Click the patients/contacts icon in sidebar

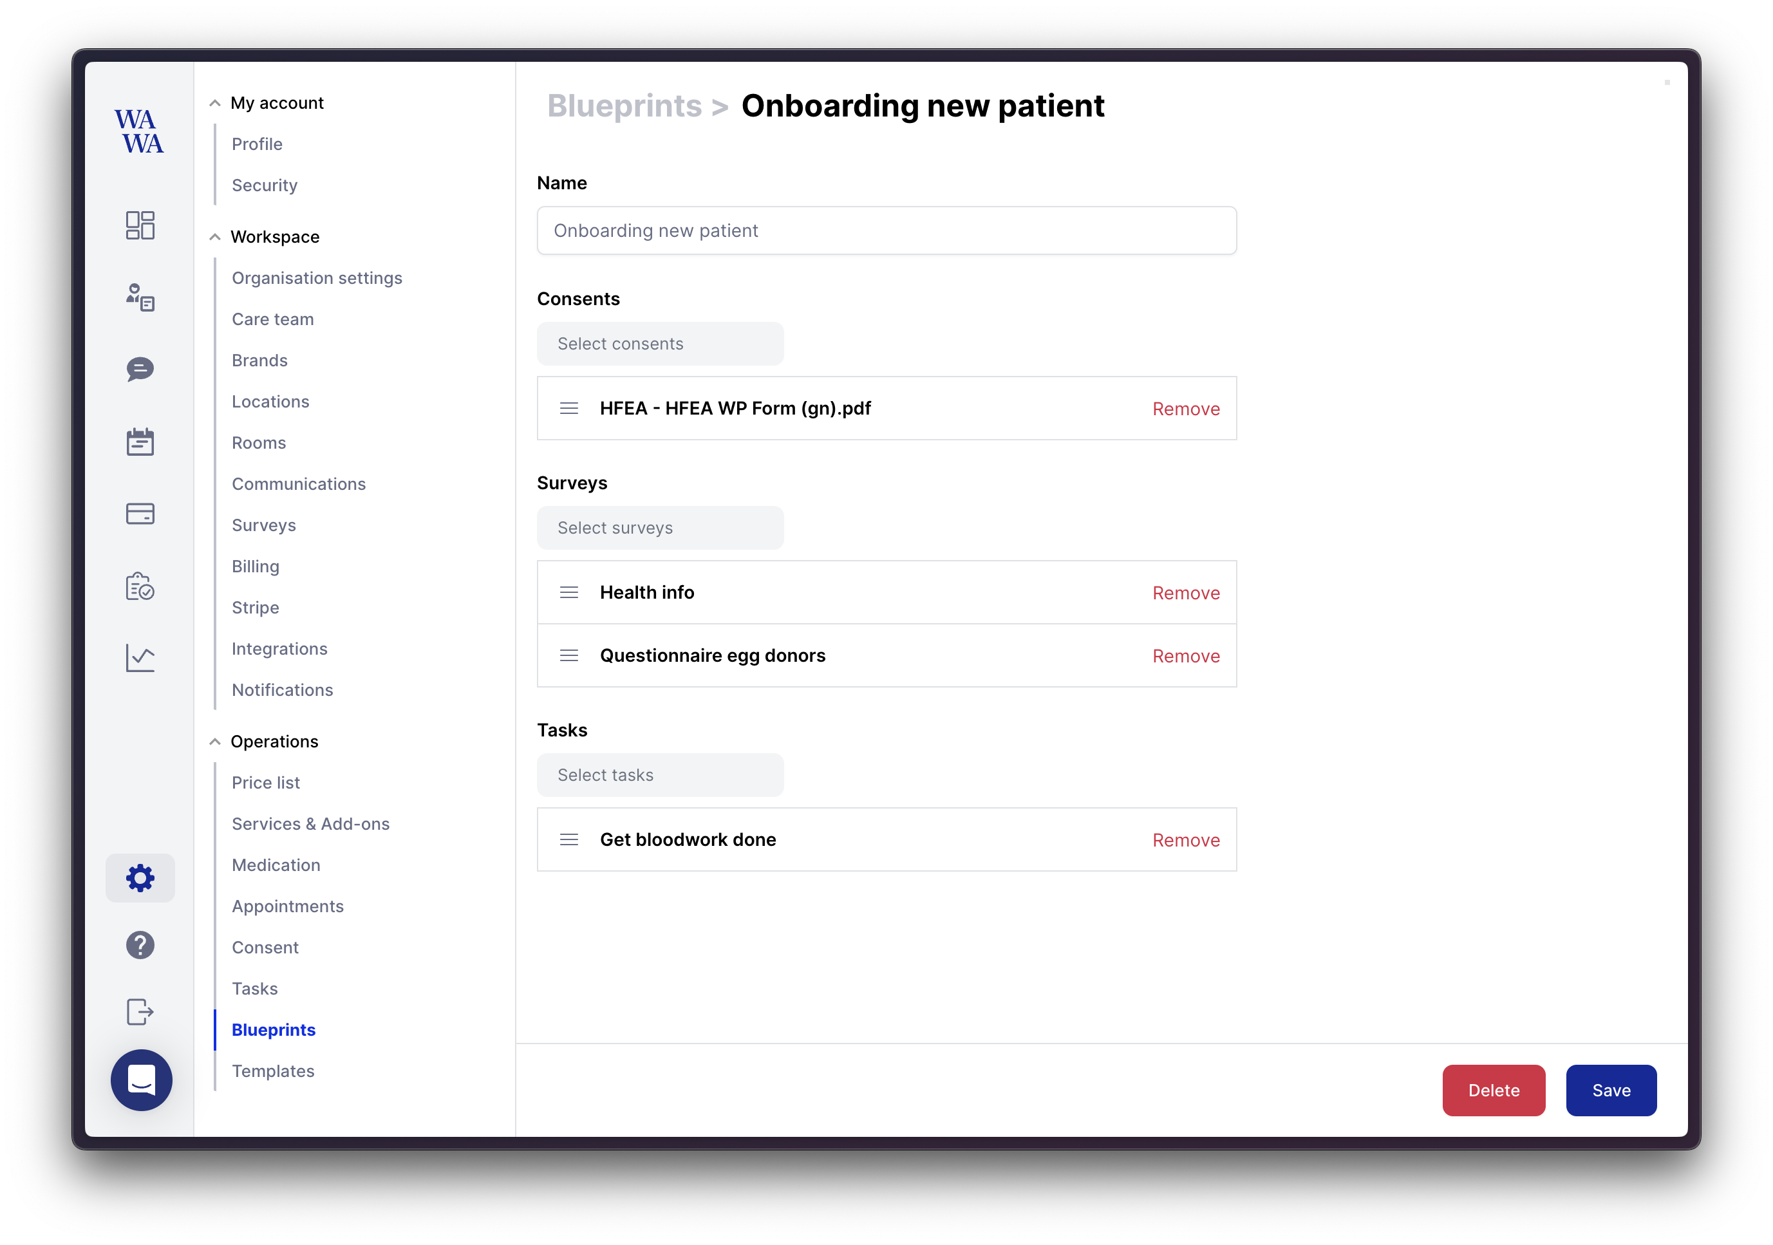pos(140,296)
